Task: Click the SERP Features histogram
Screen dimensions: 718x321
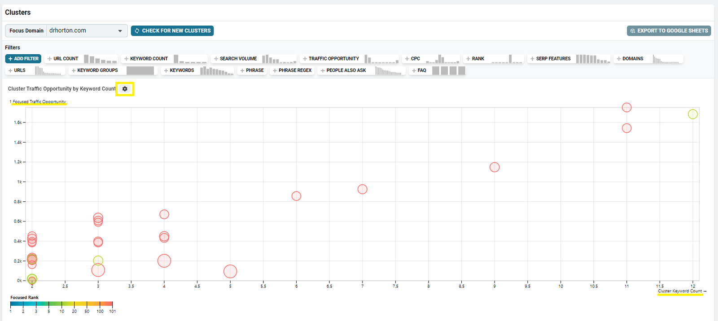Action: (x=593, y=59)
